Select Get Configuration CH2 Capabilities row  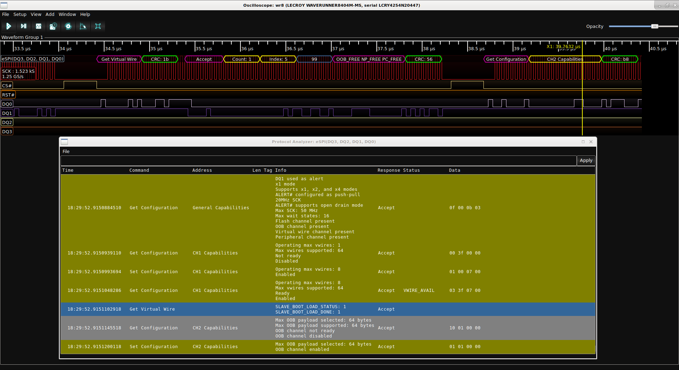[328, 328]
